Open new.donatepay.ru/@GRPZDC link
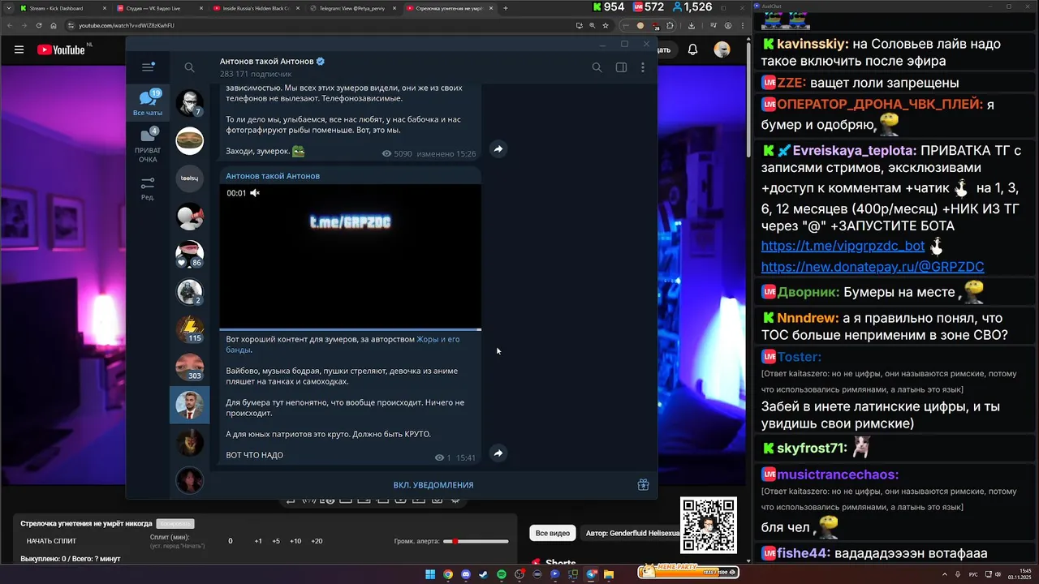This screenshot has width=1039, height=584. [873, 267]
